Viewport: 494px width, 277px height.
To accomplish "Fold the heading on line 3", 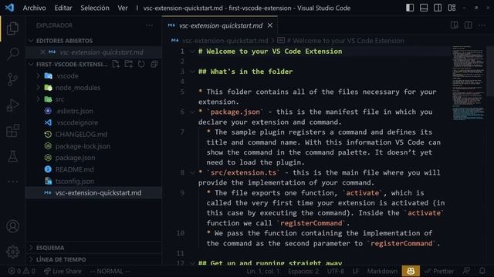I will tap(192, 72).
